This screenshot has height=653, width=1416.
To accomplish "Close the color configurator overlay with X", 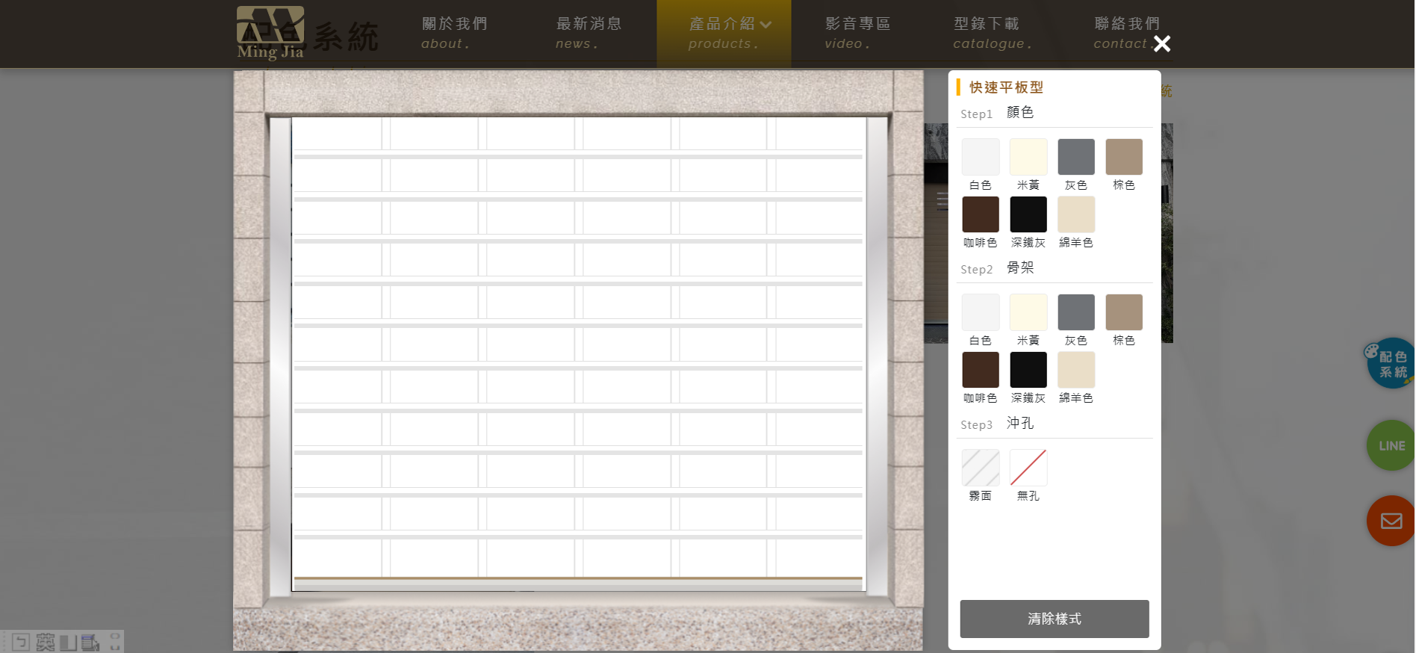I will [1161, 44].
